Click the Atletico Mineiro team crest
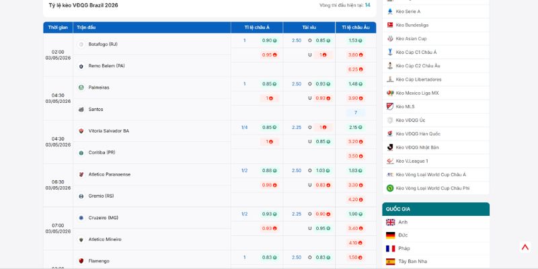The height and width of the screenshot is (269, 538). coord(81,239)
